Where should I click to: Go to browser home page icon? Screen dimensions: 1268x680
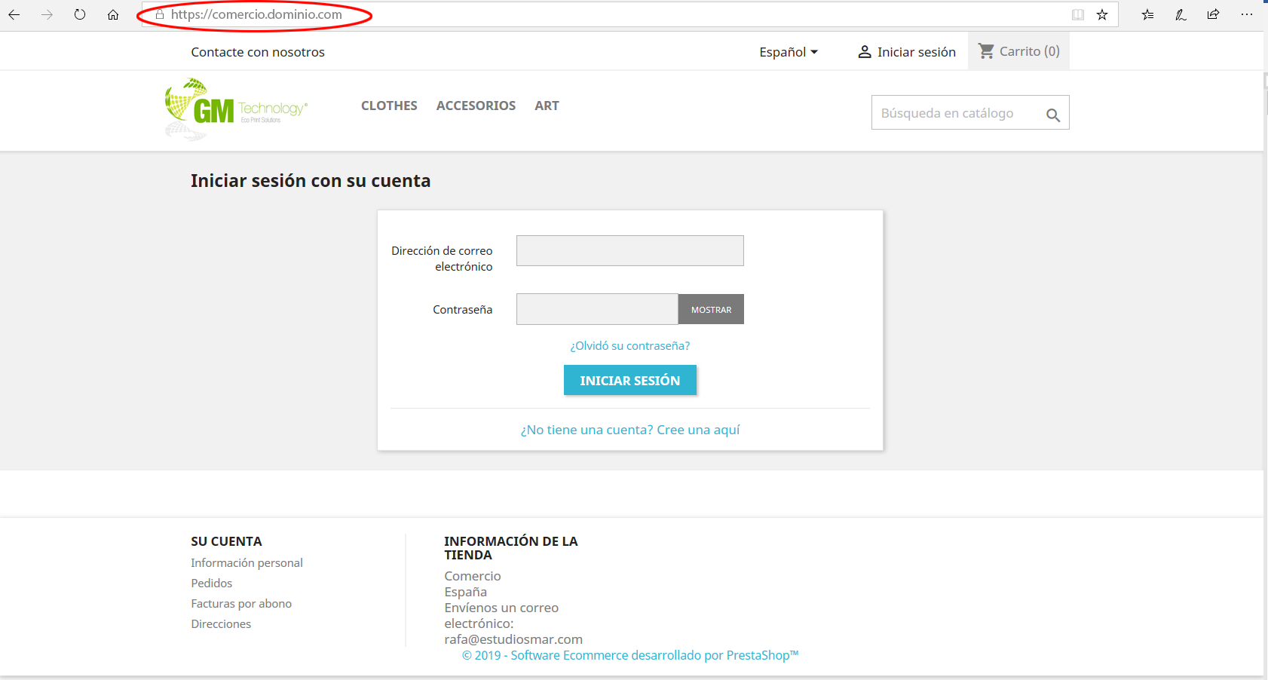click(x=113, y=14)
